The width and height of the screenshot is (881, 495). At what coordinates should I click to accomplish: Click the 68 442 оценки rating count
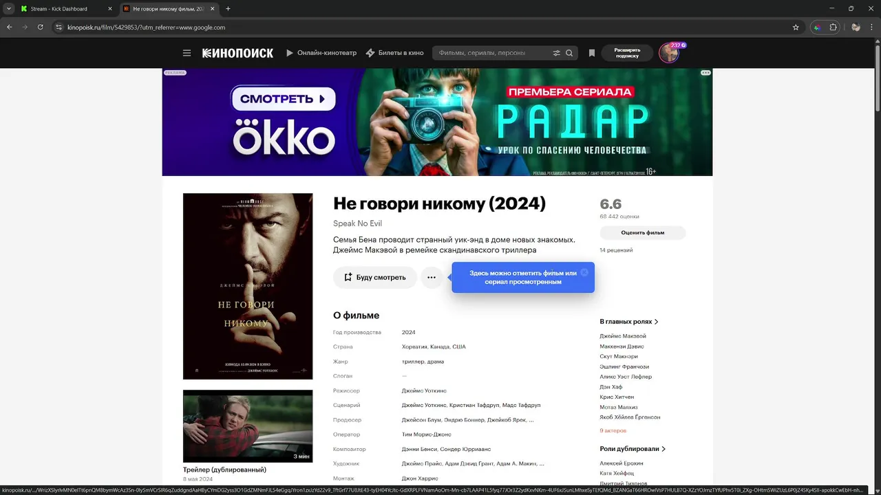619,217
